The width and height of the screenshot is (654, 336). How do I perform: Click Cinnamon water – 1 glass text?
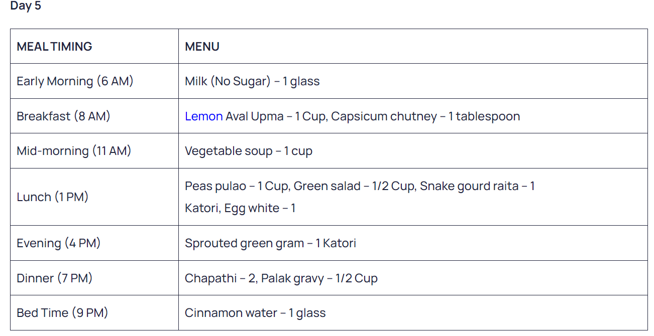[x=255, y=313]
